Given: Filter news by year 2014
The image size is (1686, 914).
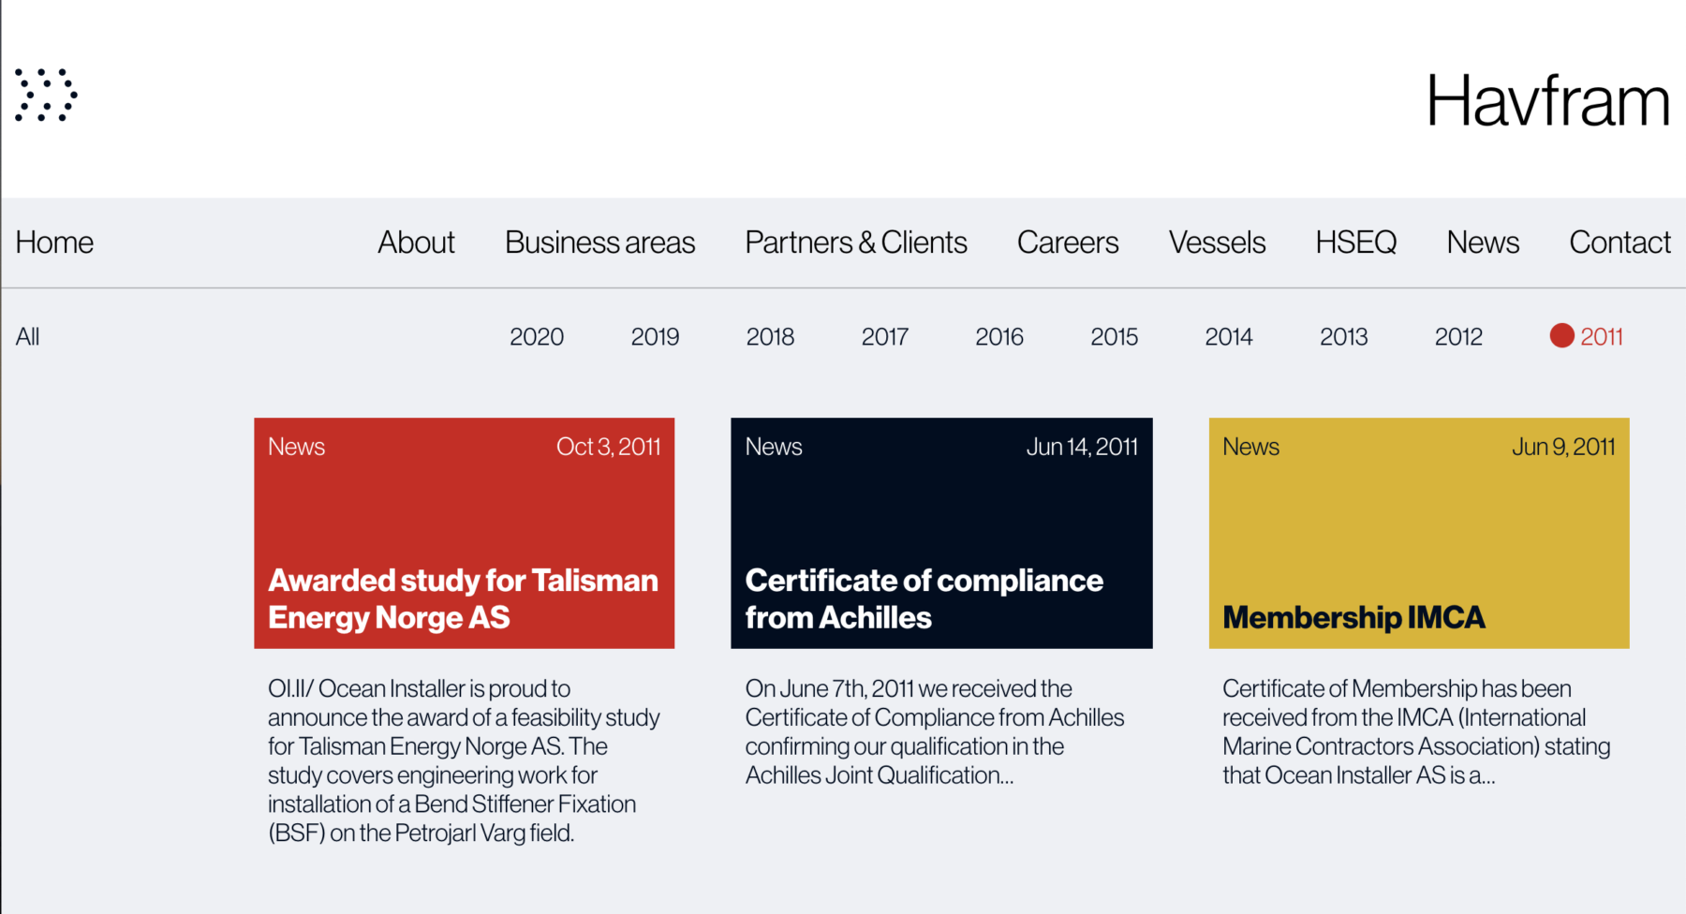Looking at the screenshot, I should tap(1229, 336).
